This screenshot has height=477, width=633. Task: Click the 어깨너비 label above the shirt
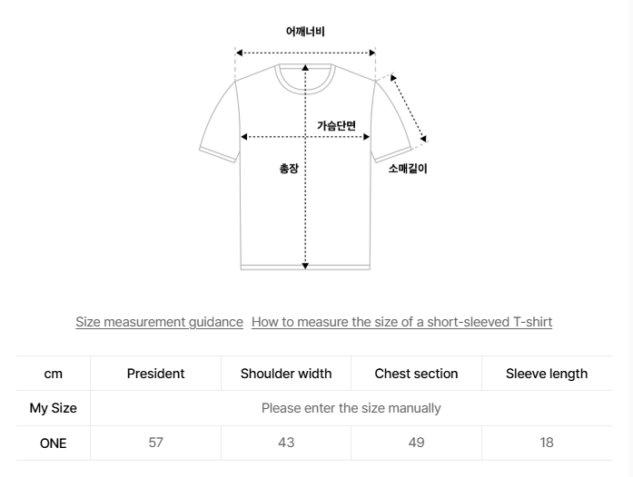pos(305,31)
